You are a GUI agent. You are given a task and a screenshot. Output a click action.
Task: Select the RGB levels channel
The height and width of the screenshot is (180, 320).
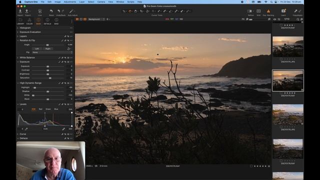[33, 109]
